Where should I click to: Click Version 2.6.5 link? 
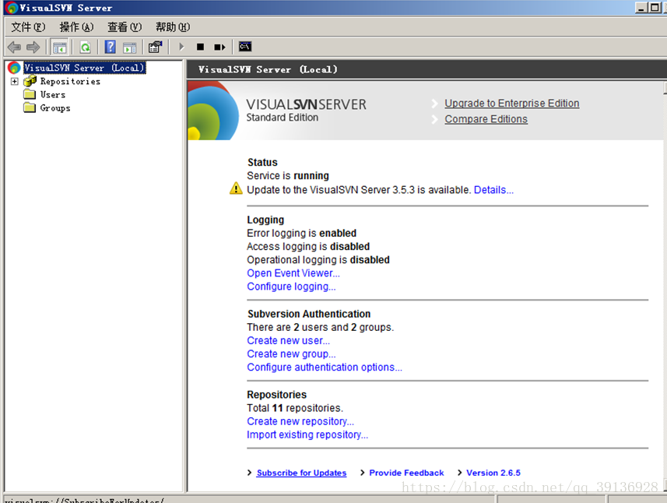click(x=493, y=473)
